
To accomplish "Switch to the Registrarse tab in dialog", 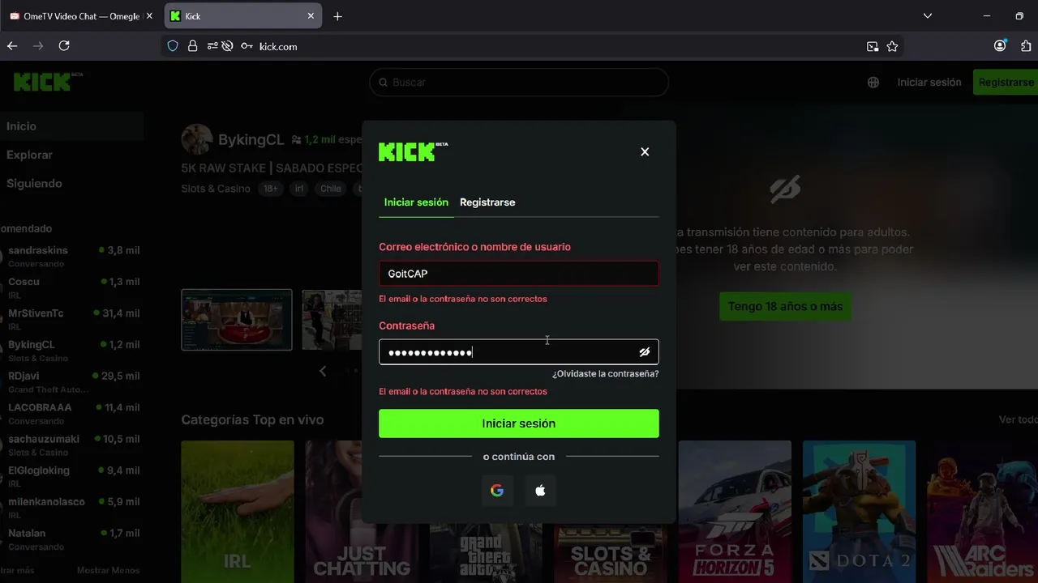I will coord(487,202).
